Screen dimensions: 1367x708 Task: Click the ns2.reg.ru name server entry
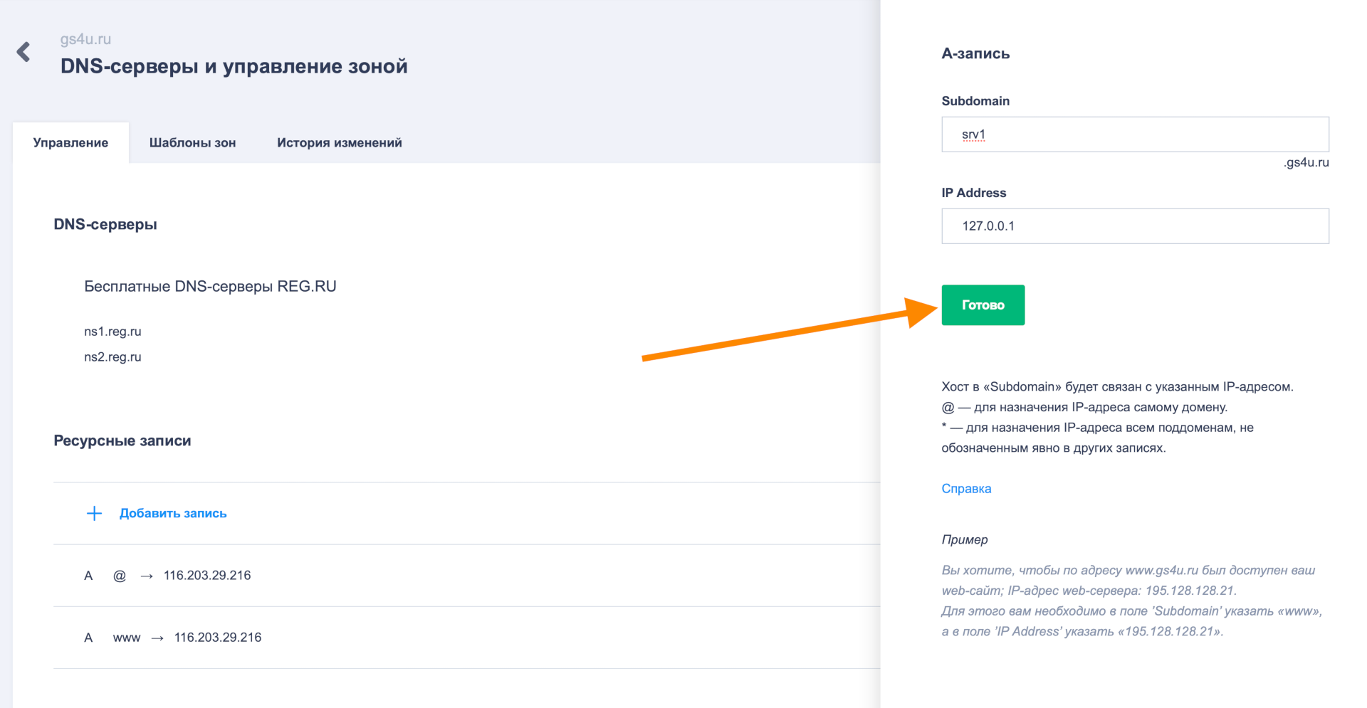[112, 357]
